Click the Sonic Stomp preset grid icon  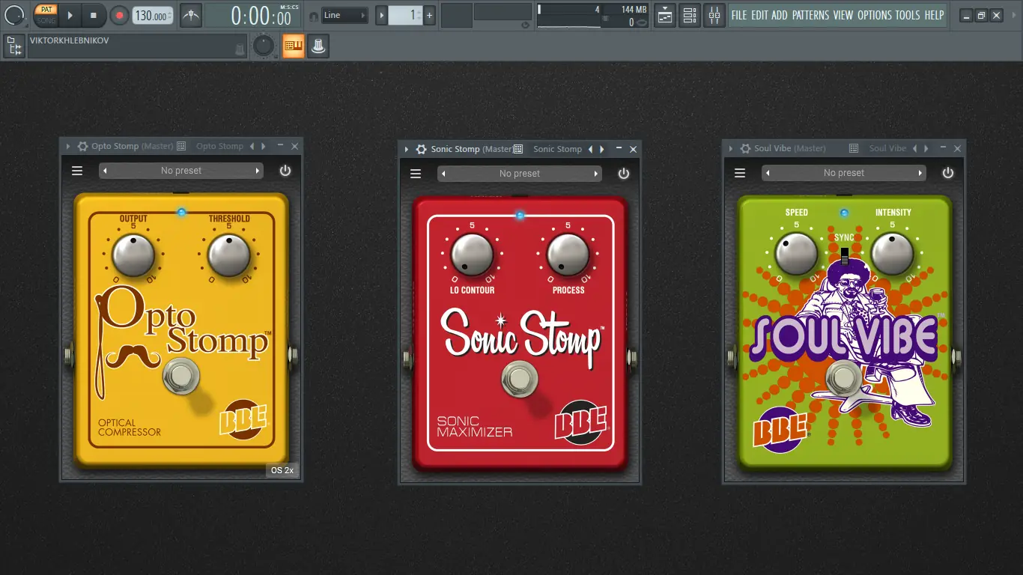[x=518, y=150]
